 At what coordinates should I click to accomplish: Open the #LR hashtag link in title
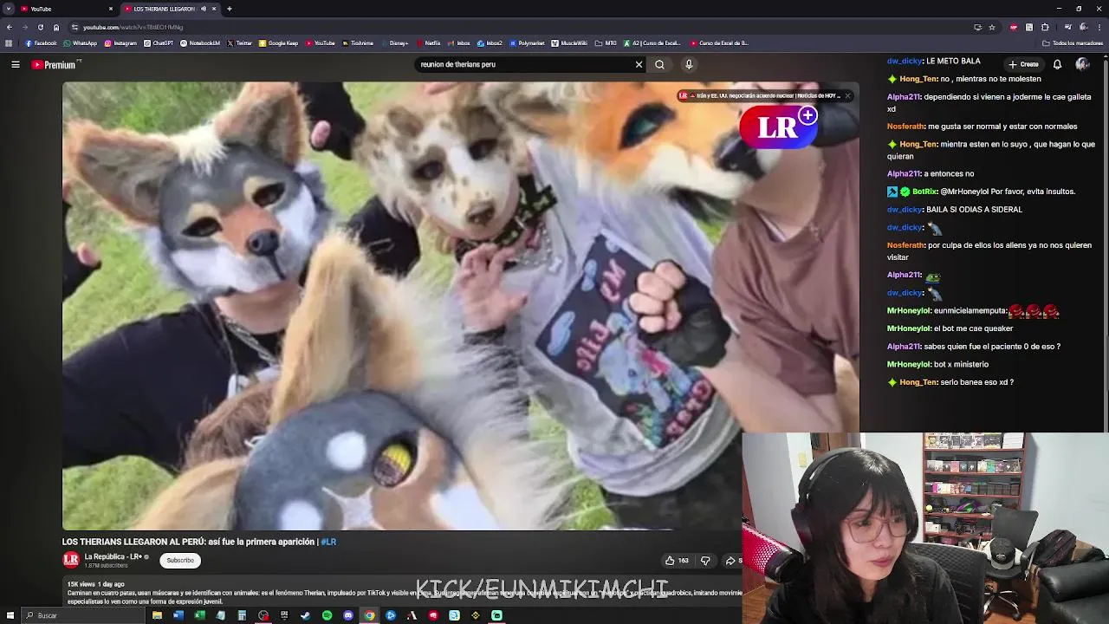(x=328, y=542)
